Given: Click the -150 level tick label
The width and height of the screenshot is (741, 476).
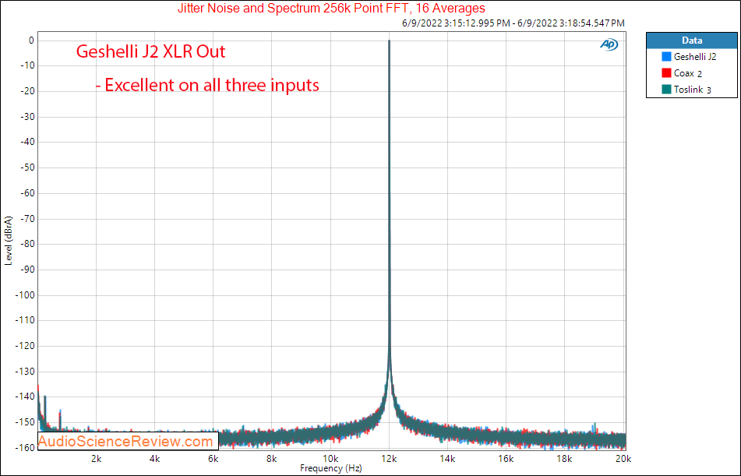Looking at the screenshot, I should point(26,422).
